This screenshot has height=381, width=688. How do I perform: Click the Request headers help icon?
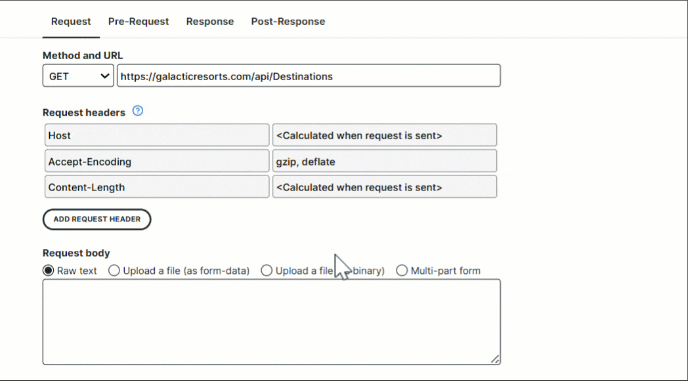(x=138, y=111)
